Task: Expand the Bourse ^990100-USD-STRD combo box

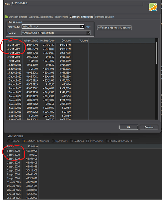Action: [x=88, y=33]
